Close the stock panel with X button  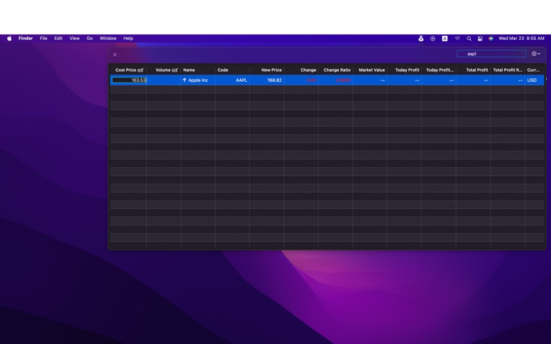[115, 54]
